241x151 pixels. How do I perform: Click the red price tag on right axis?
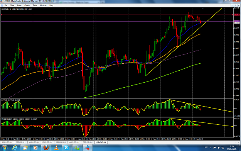[x=236, y=15]
